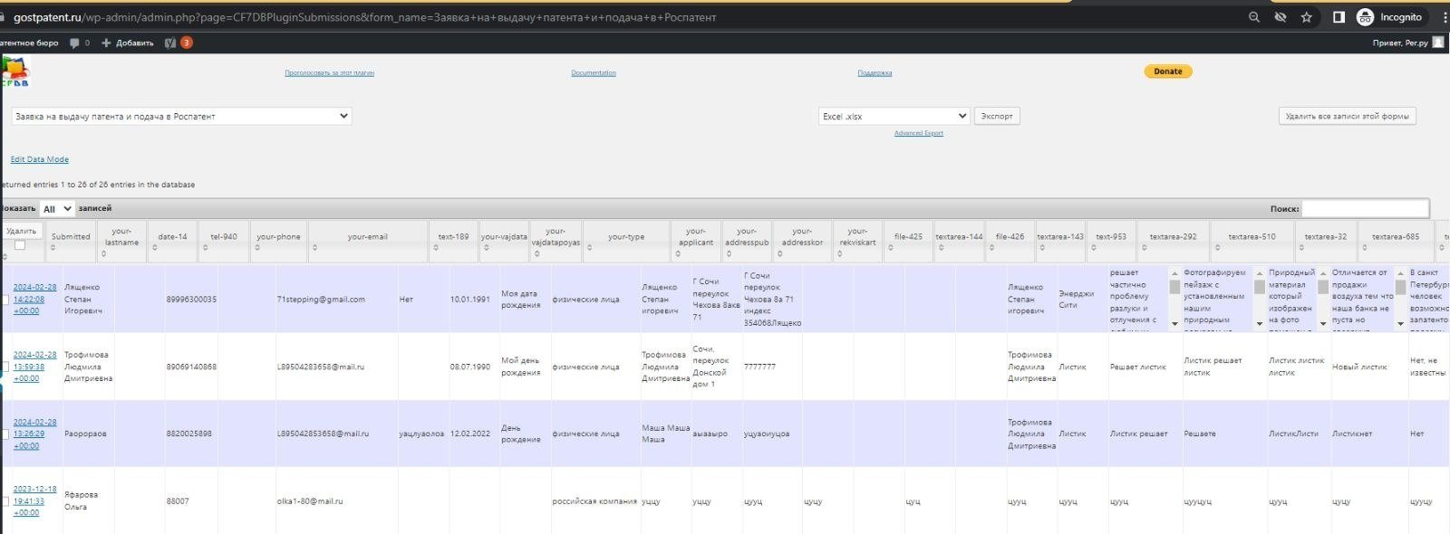Click the crossed-out eye tracking-protection icon

[x=1281, y=17]
